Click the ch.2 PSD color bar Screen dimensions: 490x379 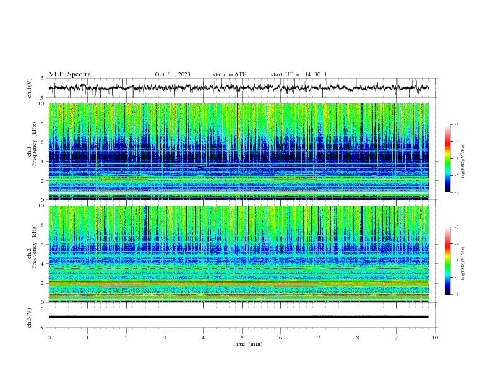pyautogui.click(x=447, y=261)
